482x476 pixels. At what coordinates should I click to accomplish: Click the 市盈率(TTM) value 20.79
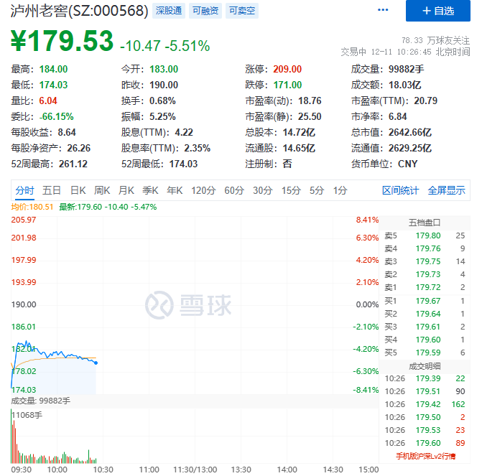coord(425,101)
